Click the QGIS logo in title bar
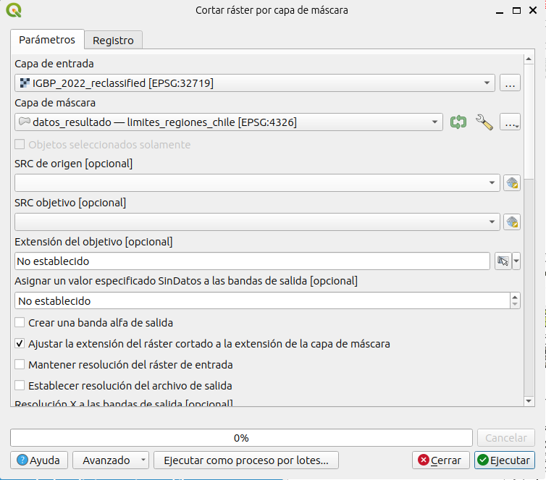Image resolution: width=546 pixels, height=480 pixels. (13, 11)
